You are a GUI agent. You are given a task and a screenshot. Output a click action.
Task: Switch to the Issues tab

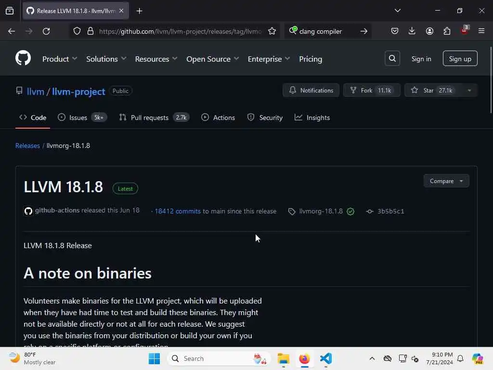pyautogui.click(x=82, y=118)
